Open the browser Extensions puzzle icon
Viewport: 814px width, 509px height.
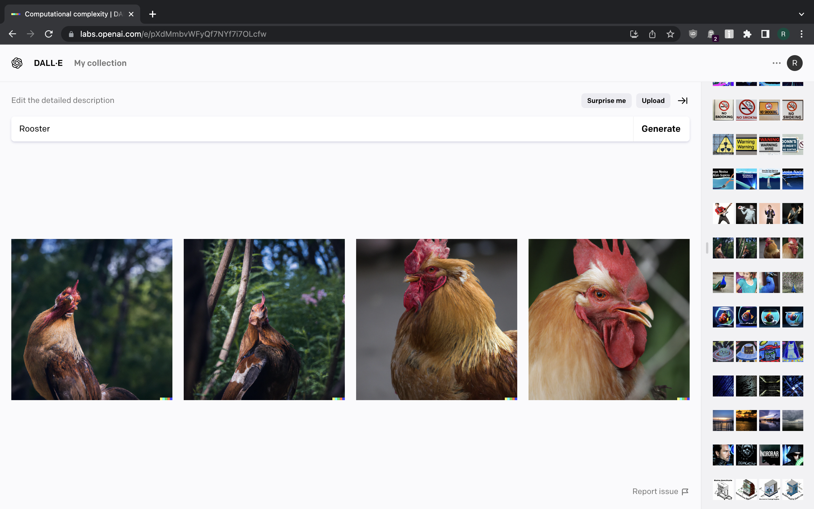click(x=747, y=34)
